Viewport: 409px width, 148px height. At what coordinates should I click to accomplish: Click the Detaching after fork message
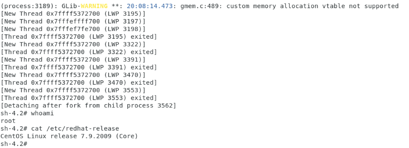(88, 106)
